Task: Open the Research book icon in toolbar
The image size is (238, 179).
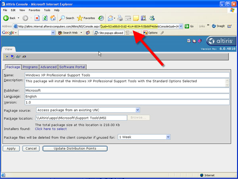Action: click(x=144, y=18)
